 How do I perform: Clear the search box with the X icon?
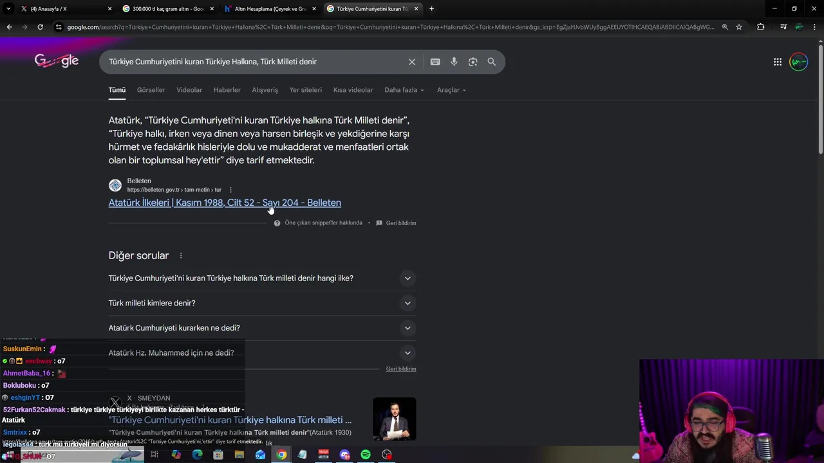412,62
